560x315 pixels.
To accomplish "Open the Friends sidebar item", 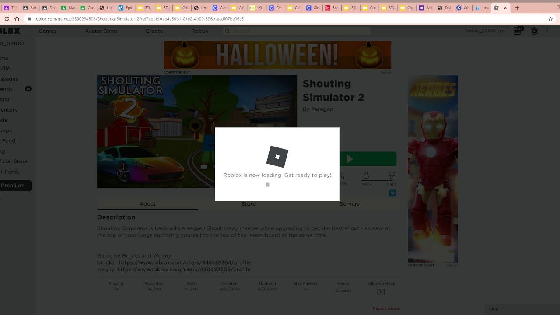I will click(x=6, y=89).
